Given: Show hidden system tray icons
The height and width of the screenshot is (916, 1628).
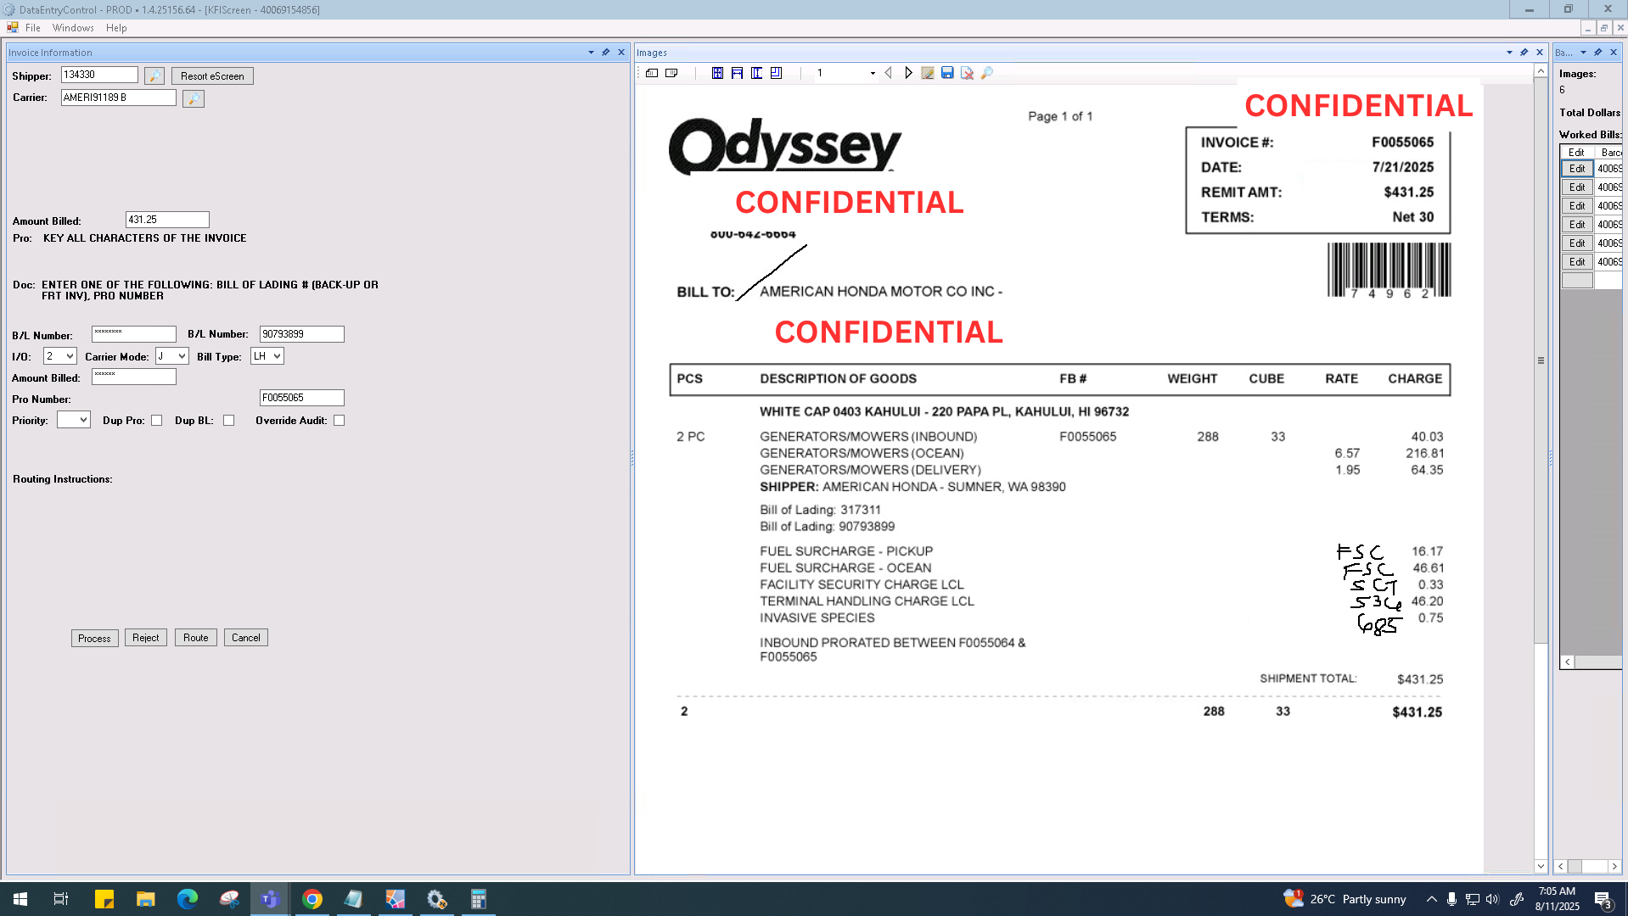Looking at the screenshot, I should [1432, 899].
